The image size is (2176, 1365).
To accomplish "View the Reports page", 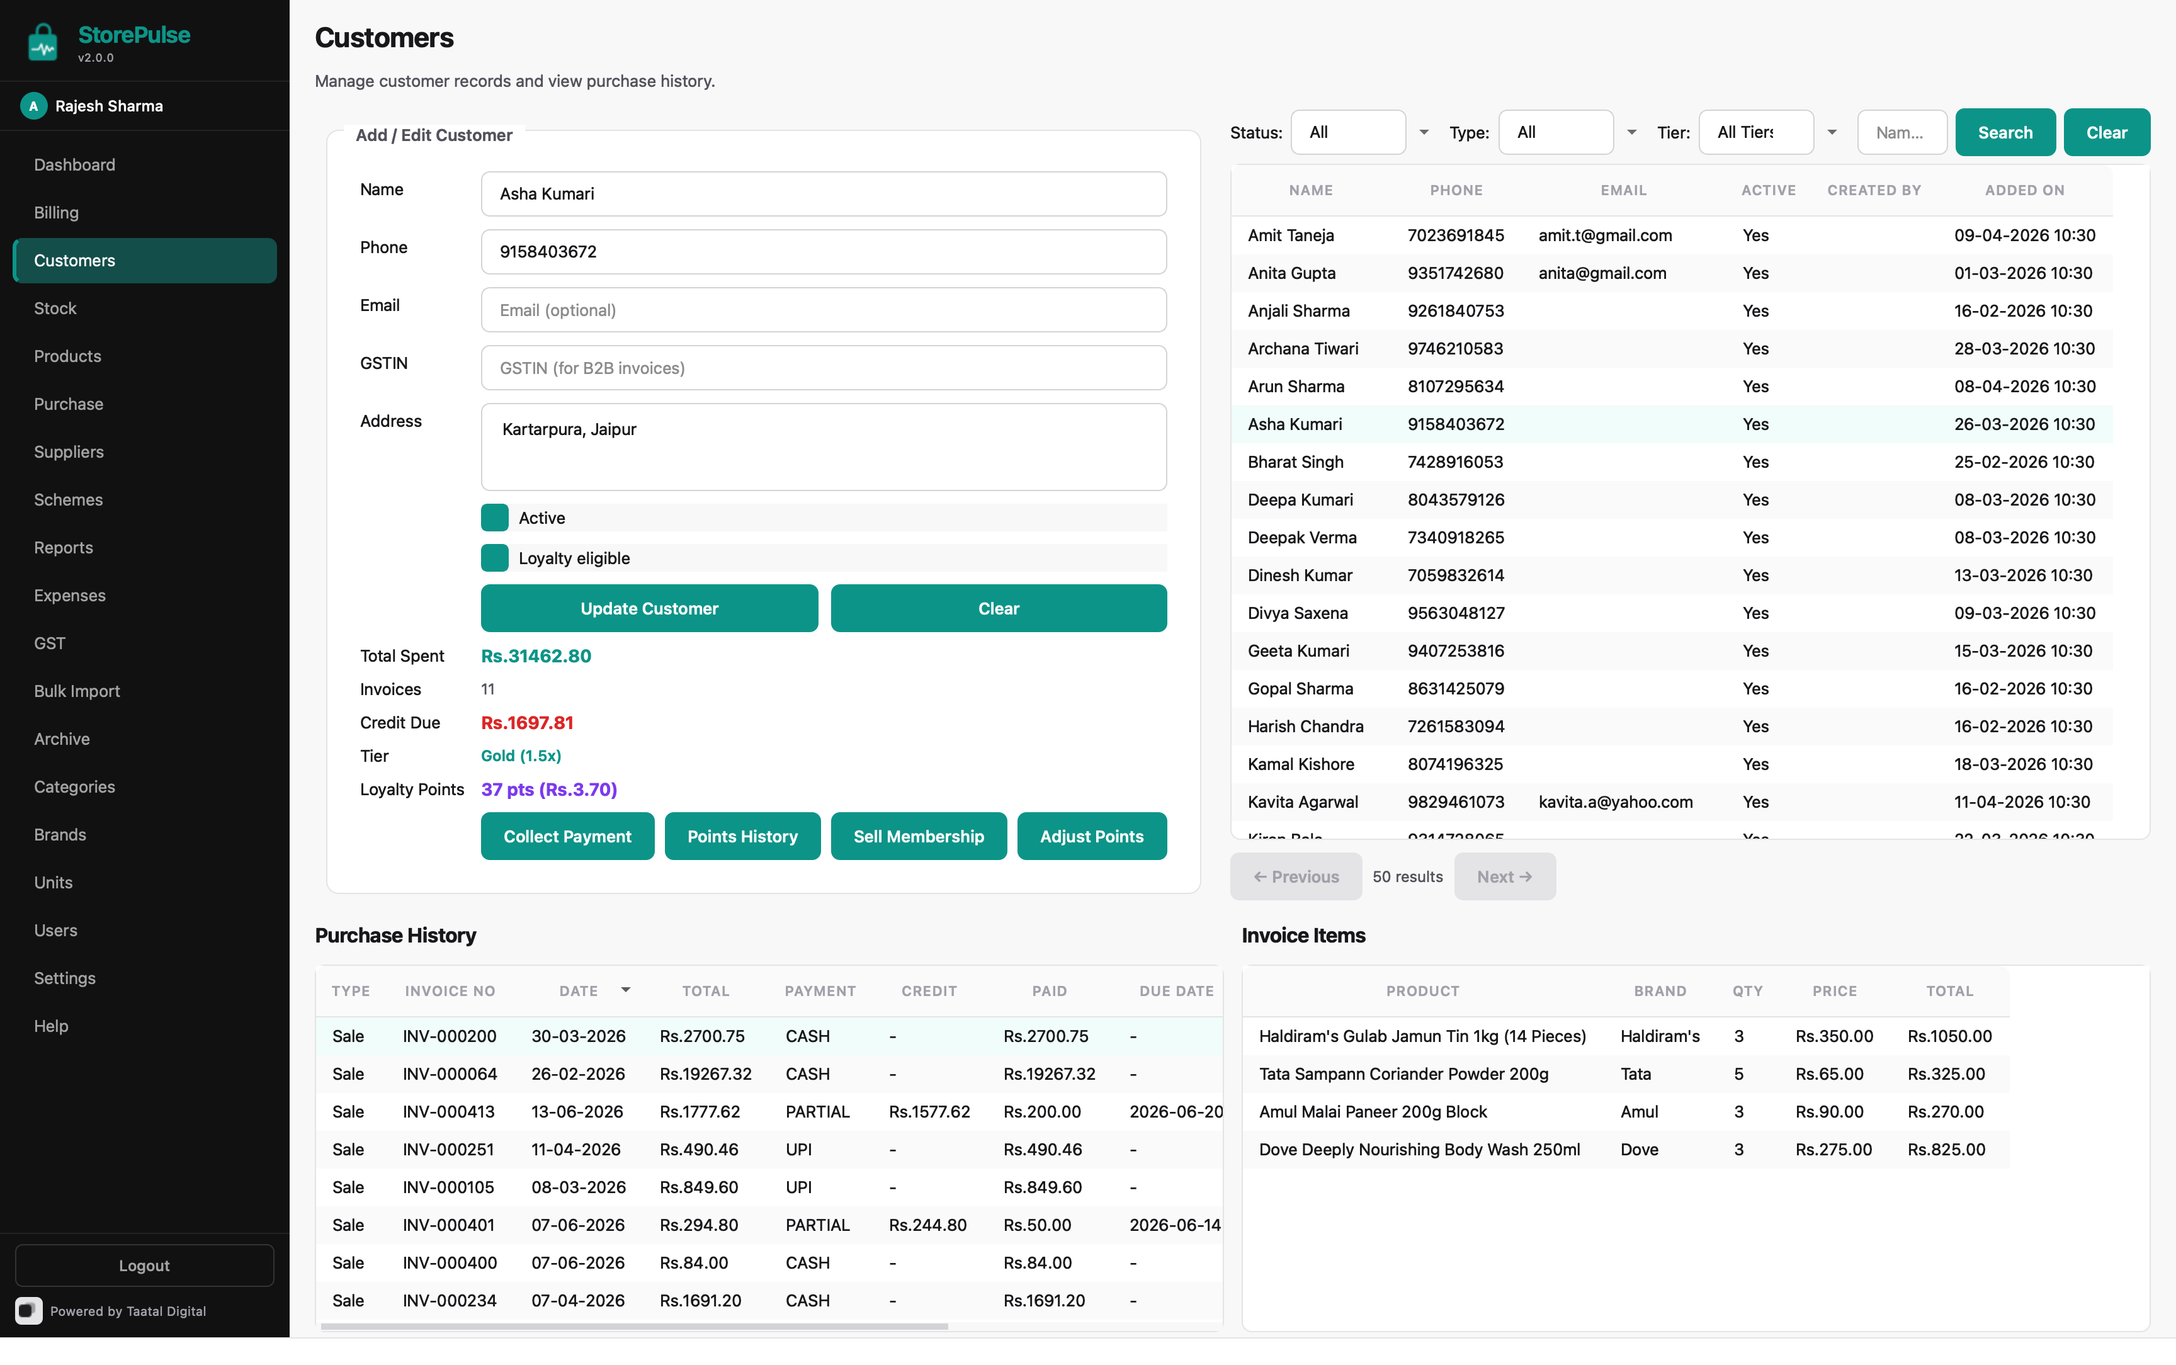I will coord(144,547).
